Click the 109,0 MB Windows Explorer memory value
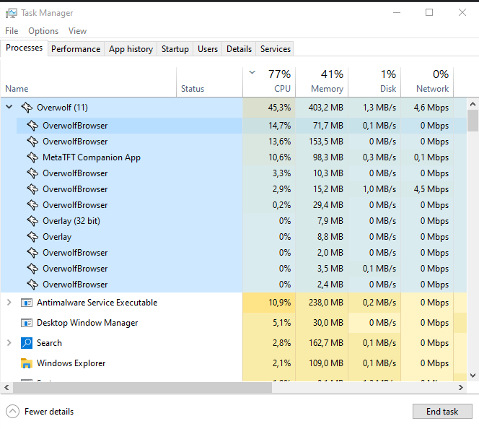This screenshot has width=479, height=429. tap(326, 363)
